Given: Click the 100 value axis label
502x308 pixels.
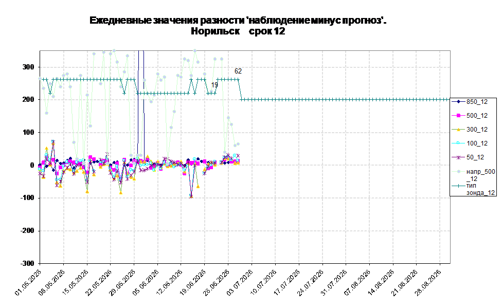Looking at the screenshot, I should coord(28,132).
